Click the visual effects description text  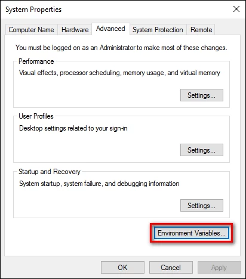(119, 73)
